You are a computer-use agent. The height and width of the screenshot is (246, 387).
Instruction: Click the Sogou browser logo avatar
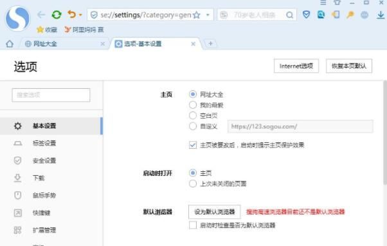[x=18, y=18]
